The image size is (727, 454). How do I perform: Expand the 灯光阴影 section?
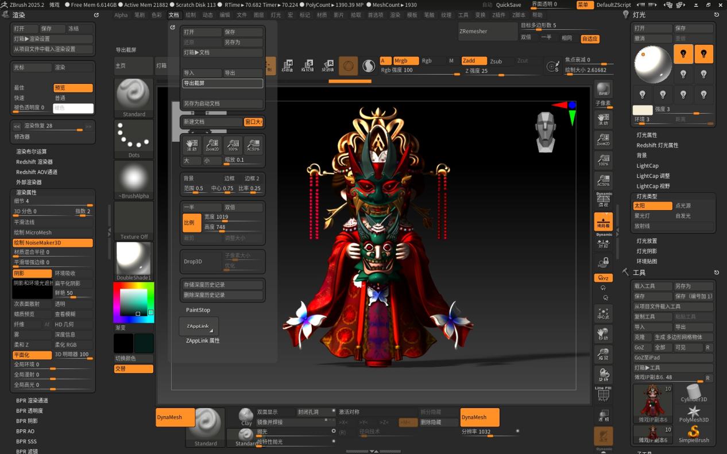[x=647, y=251]
